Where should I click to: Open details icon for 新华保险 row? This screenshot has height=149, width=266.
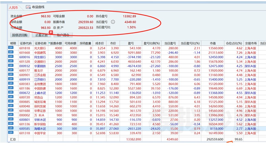click(x=11, y=124)
